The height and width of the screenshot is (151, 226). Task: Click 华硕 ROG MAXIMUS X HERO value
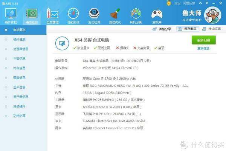[136, 86]
